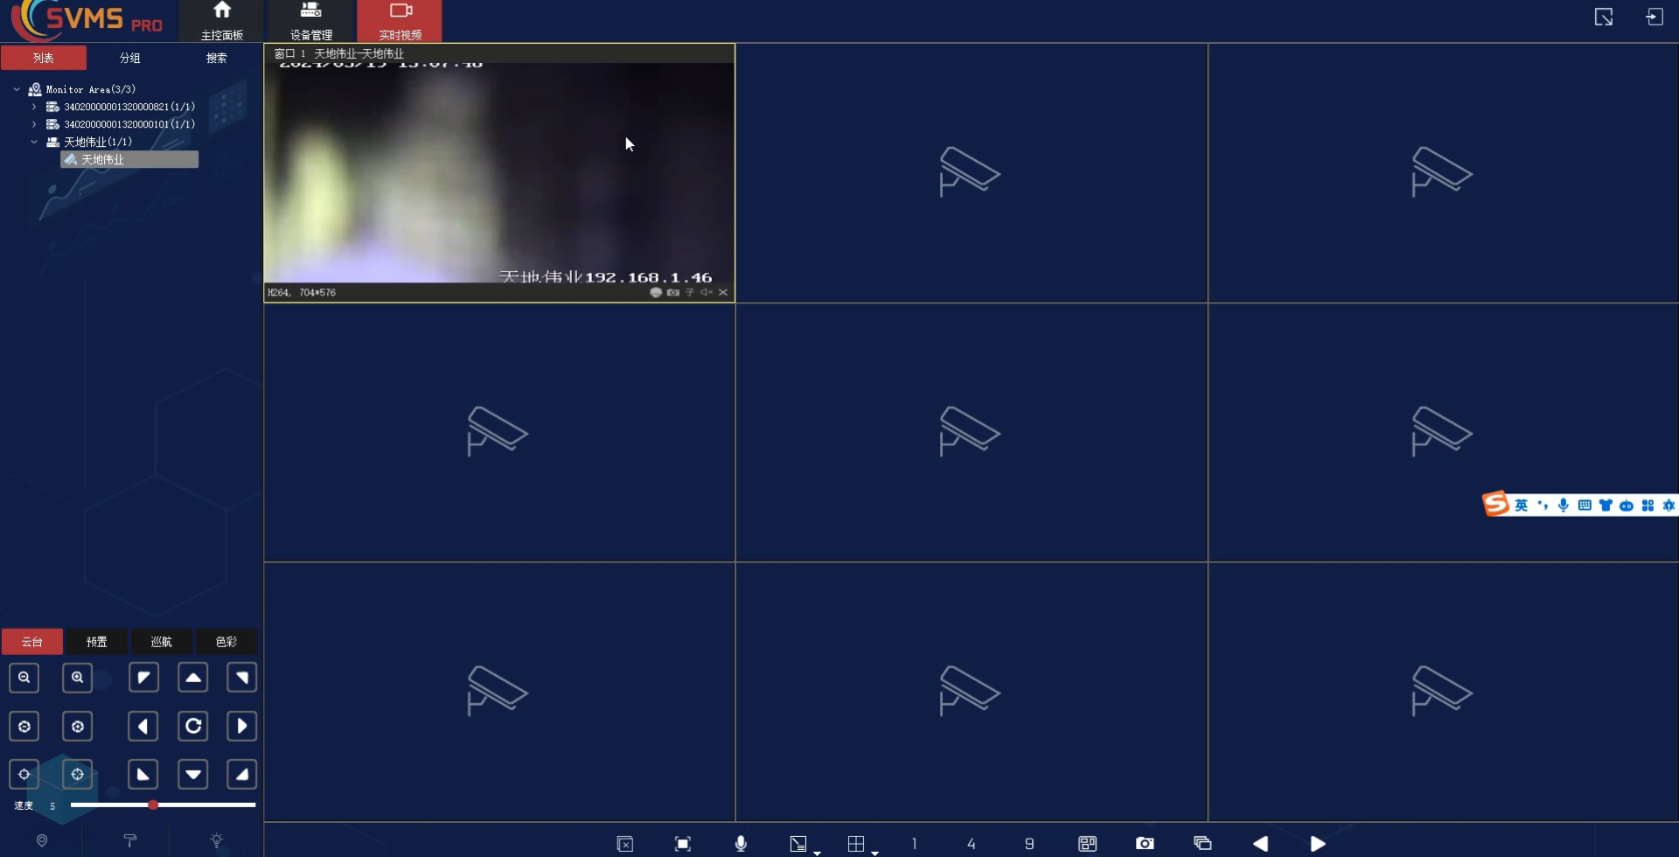Expand device 34020000001320000821 node

[34, 107]
